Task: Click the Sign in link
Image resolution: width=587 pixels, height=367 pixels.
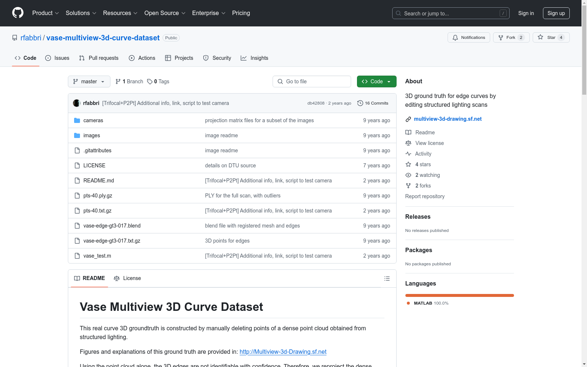Action: coord(526,13)
